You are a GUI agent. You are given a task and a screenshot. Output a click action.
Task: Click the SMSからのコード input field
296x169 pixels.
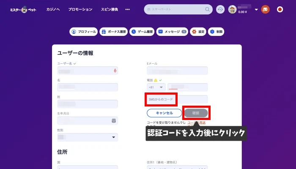(177, 99)
